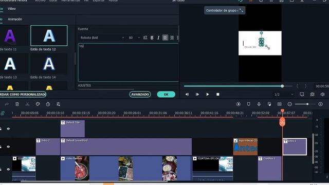Click the preview playback progress slider

[238, 86]
